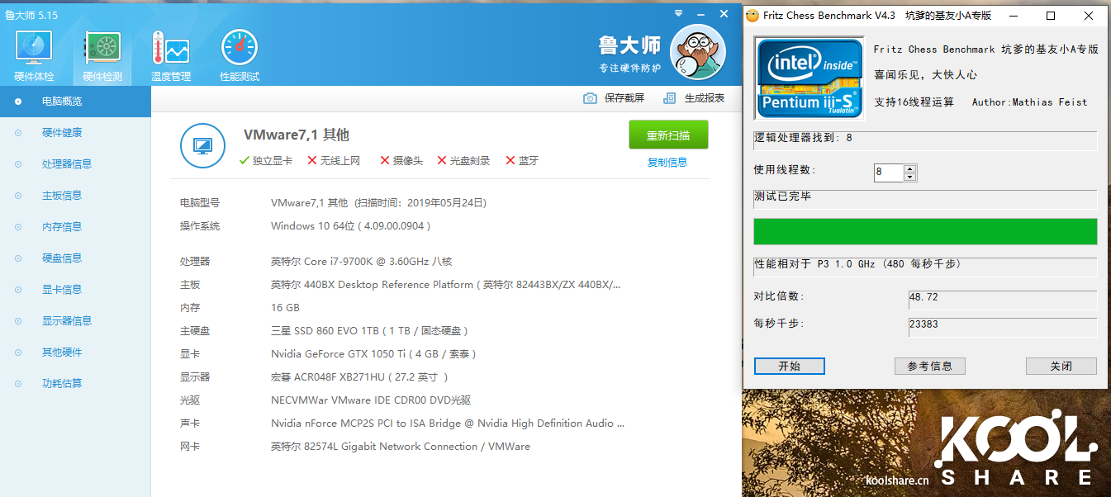Click the 开始 start button in Fritz Benchmark
The image size is (1111, 497).
click(x=789, y=366)
